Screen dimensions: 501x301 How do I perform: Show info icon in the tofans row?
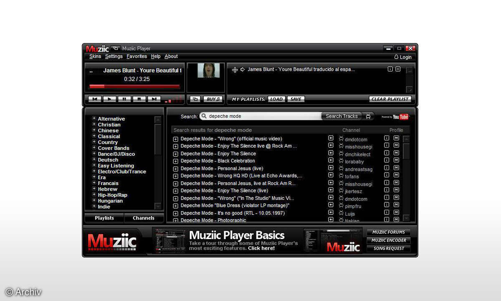[387, 176]
